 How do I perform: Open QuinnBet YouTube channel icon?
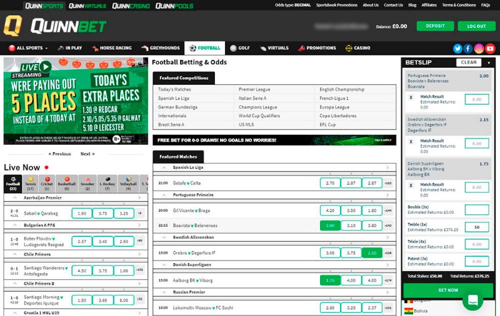tap(490, 49)
